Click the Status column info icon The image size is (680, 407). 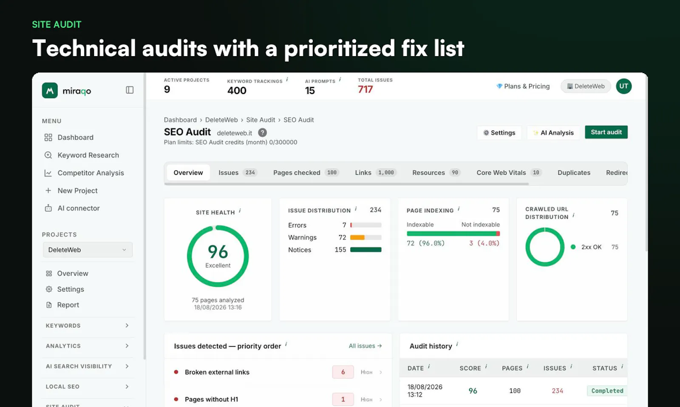[622, 367]
